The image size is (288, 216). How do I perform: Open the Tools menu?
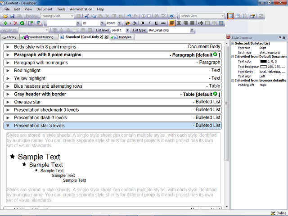pyautogui.click(x=61, y=9)
